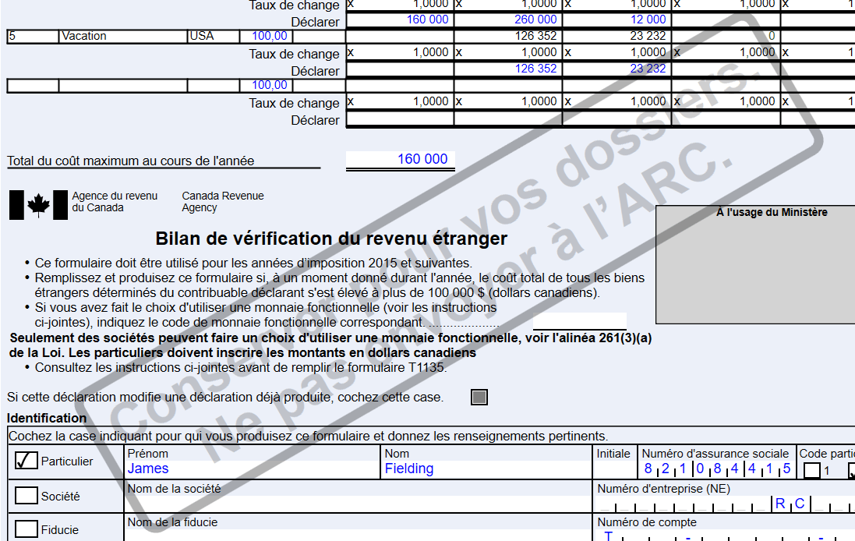This screenshot has height=541, width=855.
Task: Tick the amended declaration checkbox
Action: pyautogui.click(x=479, y=397)
